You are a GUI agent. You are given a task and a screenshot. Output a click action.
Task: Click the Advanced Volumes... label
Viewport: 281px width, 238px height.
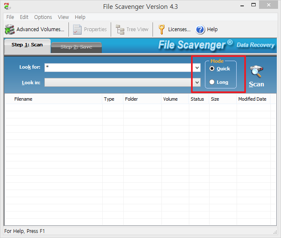point(40,29)
